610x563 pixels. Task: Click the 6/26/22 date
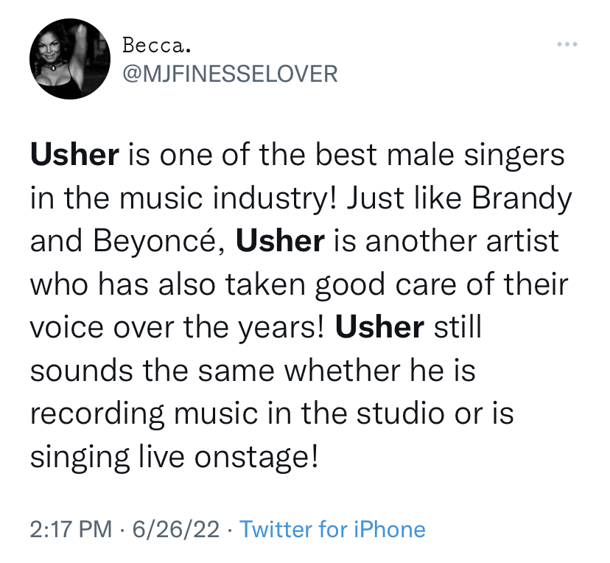pyautogui.click(x=175, y=529)
